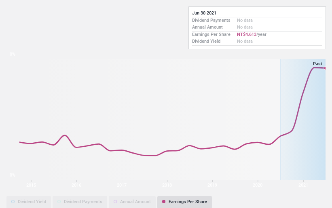Viewport: 332px width, 208px height.
Task: Click the Earnings Per Share pink dot
Action: (164, 202)
